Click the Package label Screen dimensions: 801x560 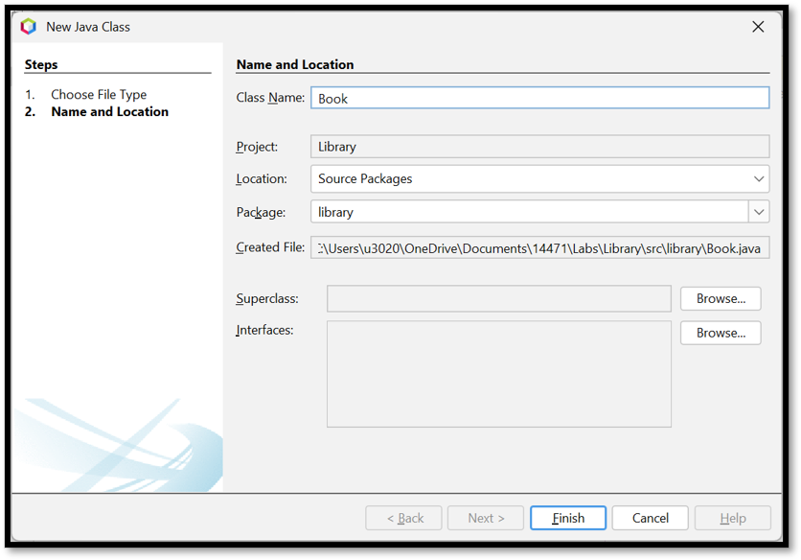261,212
